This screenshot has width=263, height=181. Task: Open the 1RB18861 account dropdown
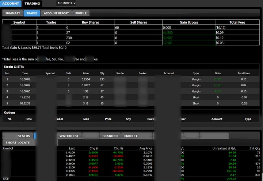66,3
